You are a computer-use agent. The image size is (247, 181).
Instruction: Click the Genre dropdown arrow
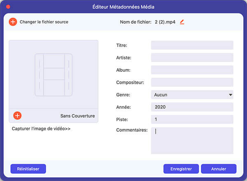pyautogui.click(x=230, y=95)
